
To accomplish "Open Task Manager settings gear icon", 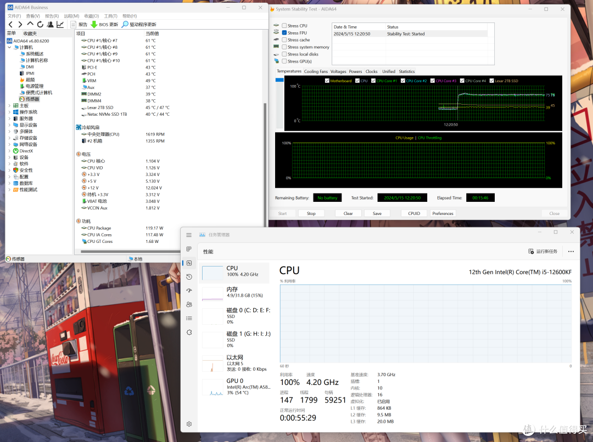I will [x=189, y=424].
